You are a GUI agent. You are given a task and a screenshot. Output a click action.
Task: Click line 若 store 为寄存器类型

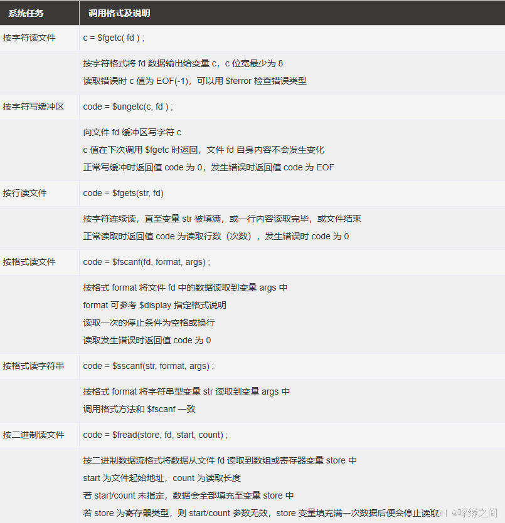261,513
